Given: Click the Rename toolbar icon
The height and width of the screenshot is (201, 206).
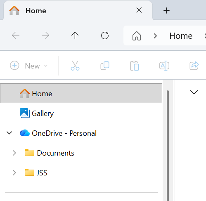Looking at the screenshot, I should click(x=164, y=66).
